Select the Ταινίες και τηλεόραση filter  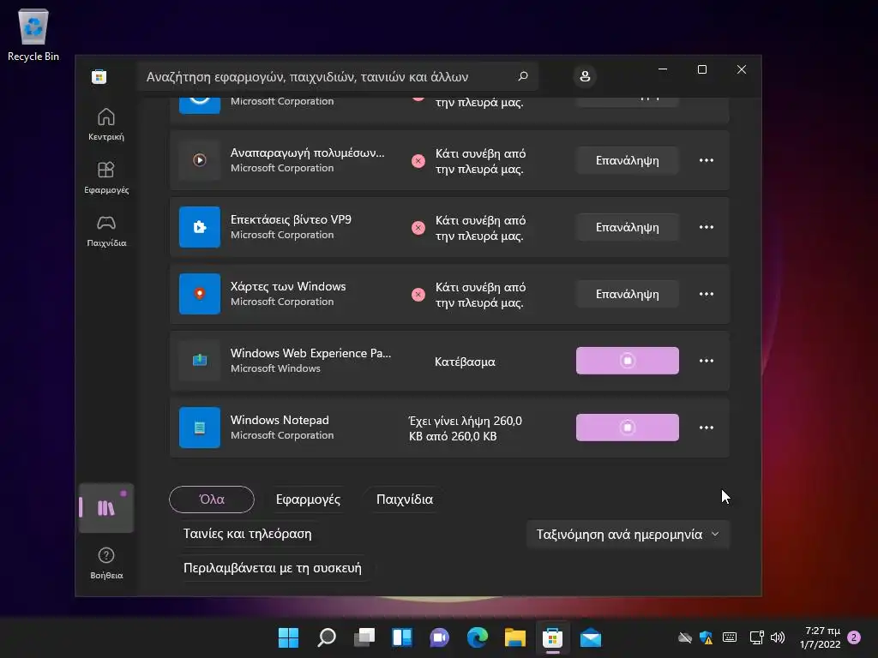(247, 534)
